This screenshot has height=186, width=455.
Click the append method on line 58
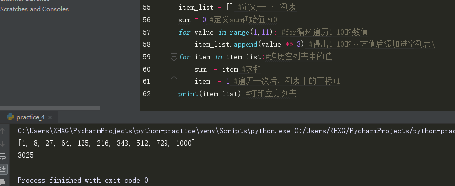(246, 44)
